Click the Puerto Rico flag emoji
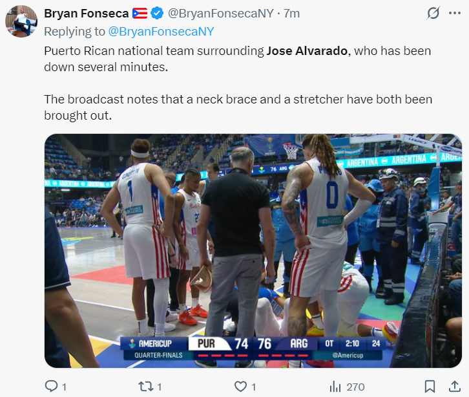 point(140,13)
